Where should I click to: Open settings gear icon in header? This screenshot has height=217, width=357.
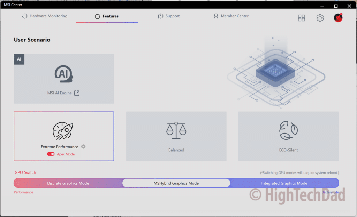[320, 18]
